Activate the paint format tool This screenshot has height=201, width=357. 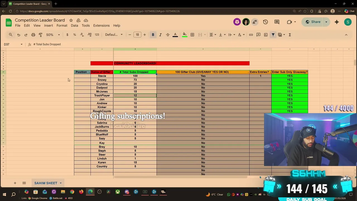40,35
